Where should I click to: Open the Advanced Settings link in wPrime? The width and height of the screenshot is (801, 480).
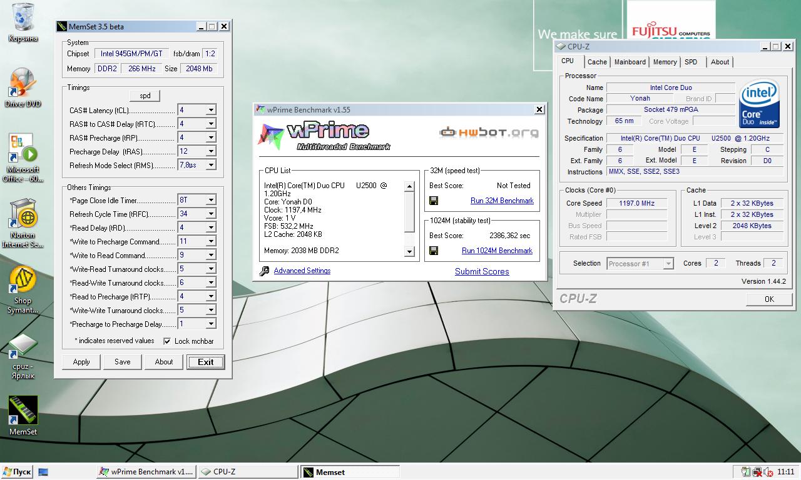click(x=302, y=271)
